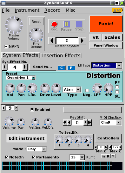Toggle the NRPN checkbox
Screen dimensions: 125x173
tap(6, 47)
